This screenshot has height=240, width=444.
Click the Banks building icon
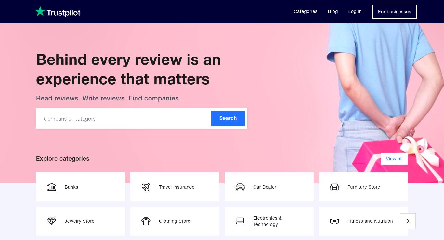[52, 187]
